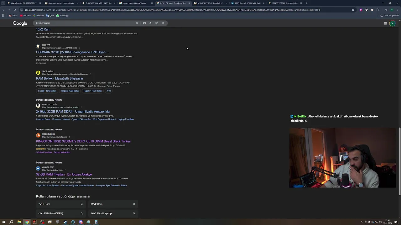Select the Kingston RAM Bellek chip
The width and height of the screenshot is (401, 225).
[x=70, y=91]
